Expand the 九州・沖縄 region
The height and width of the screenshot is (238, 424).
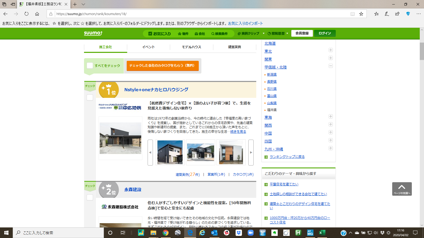pyautogui.click(x=331, y=148)
